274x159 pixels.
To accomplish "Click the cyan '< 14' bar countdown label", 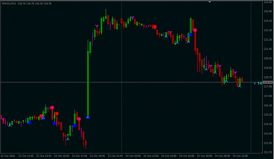I will coord(258,83).
